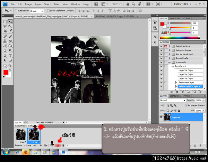Open the Character panel icon
The width and height of the screenshot is (208, 162).
(x=155, y=37)
